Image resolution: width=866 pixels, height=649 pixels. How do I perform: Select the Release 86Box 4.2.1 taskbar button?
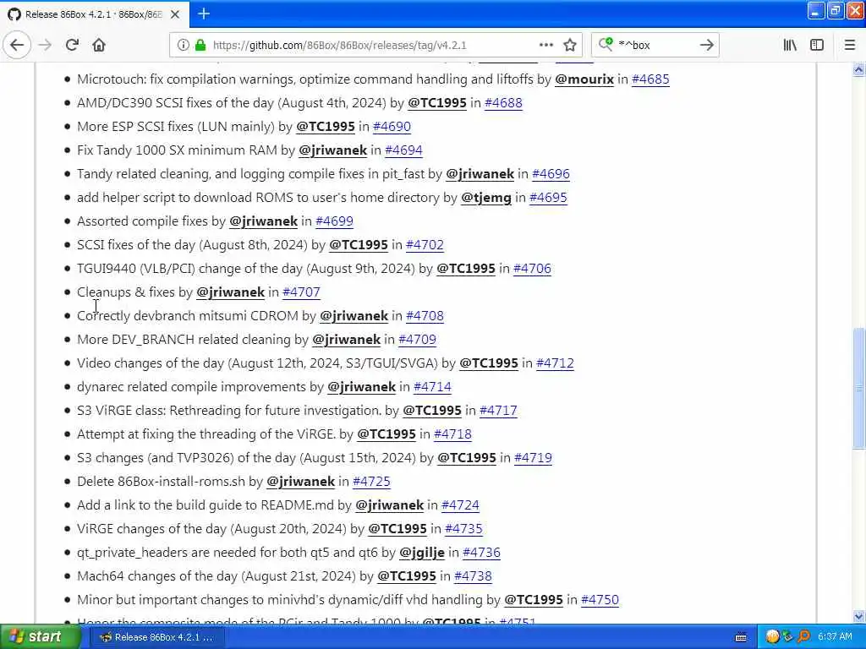(x=157, y=637)
